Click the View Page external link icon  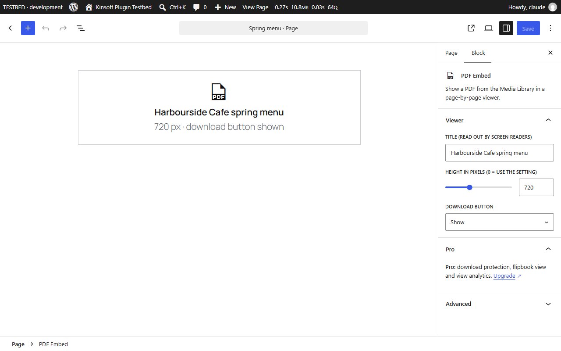click(471, 28)
